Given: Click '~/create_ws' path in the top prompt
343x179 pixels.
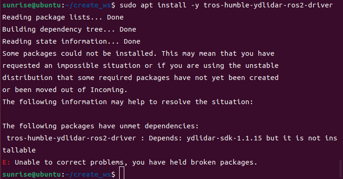Looking at the screenshot, I should (x=88, y=5).
